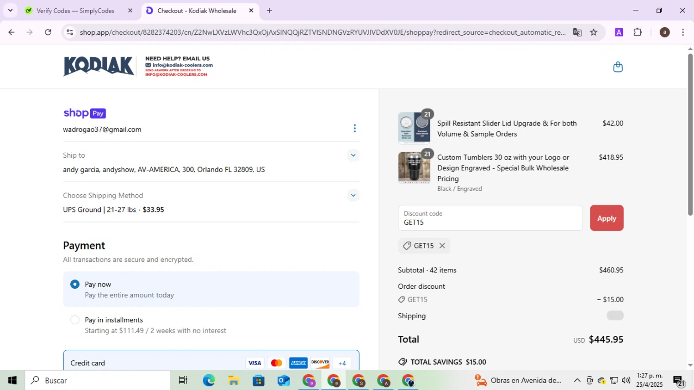Click the Mastercard icon
Viewport: 694px width, 390px height.
point(277,363)
